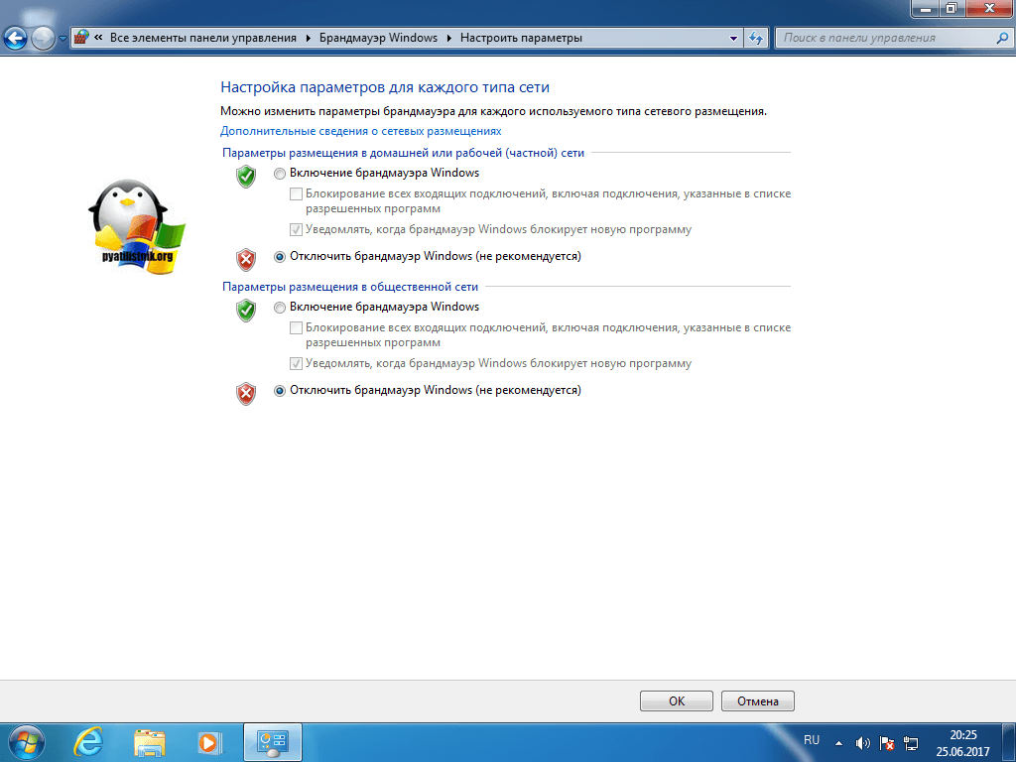Confirm settings with the OK button
This screenshot has height=762, width=1016.
[x=677, y=701]
